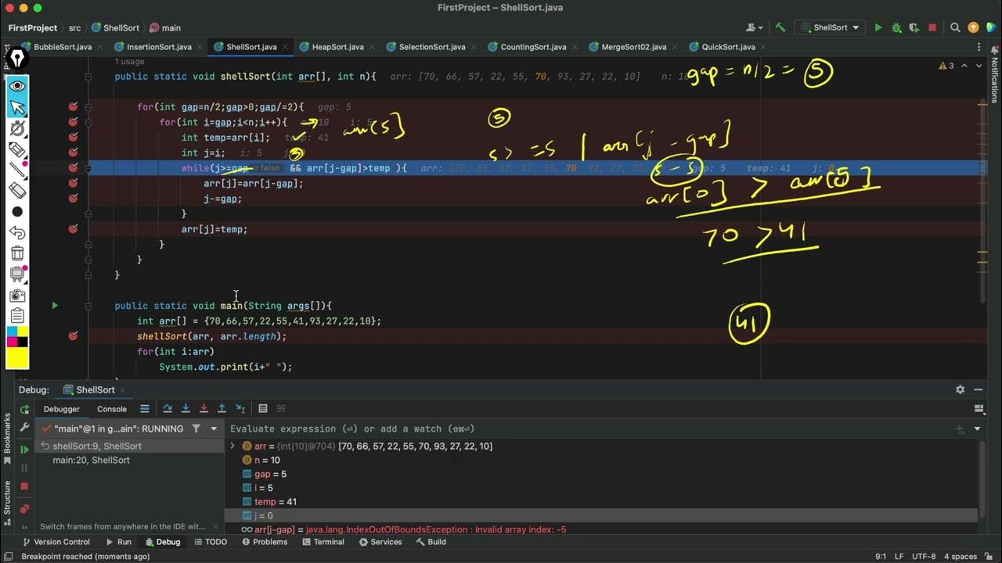
Task: Expand more debug sidebar actions chevrons
Action: tap(24, 528)
